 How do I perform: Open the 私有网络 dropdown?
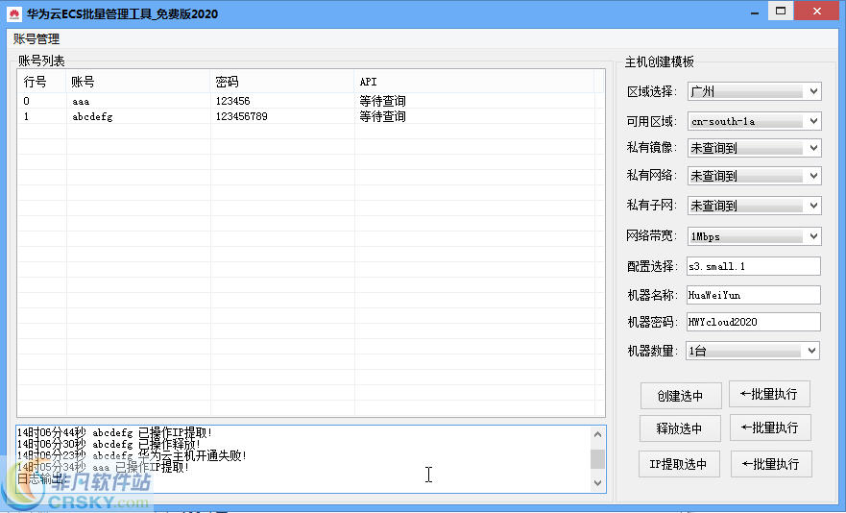(754, 176)
